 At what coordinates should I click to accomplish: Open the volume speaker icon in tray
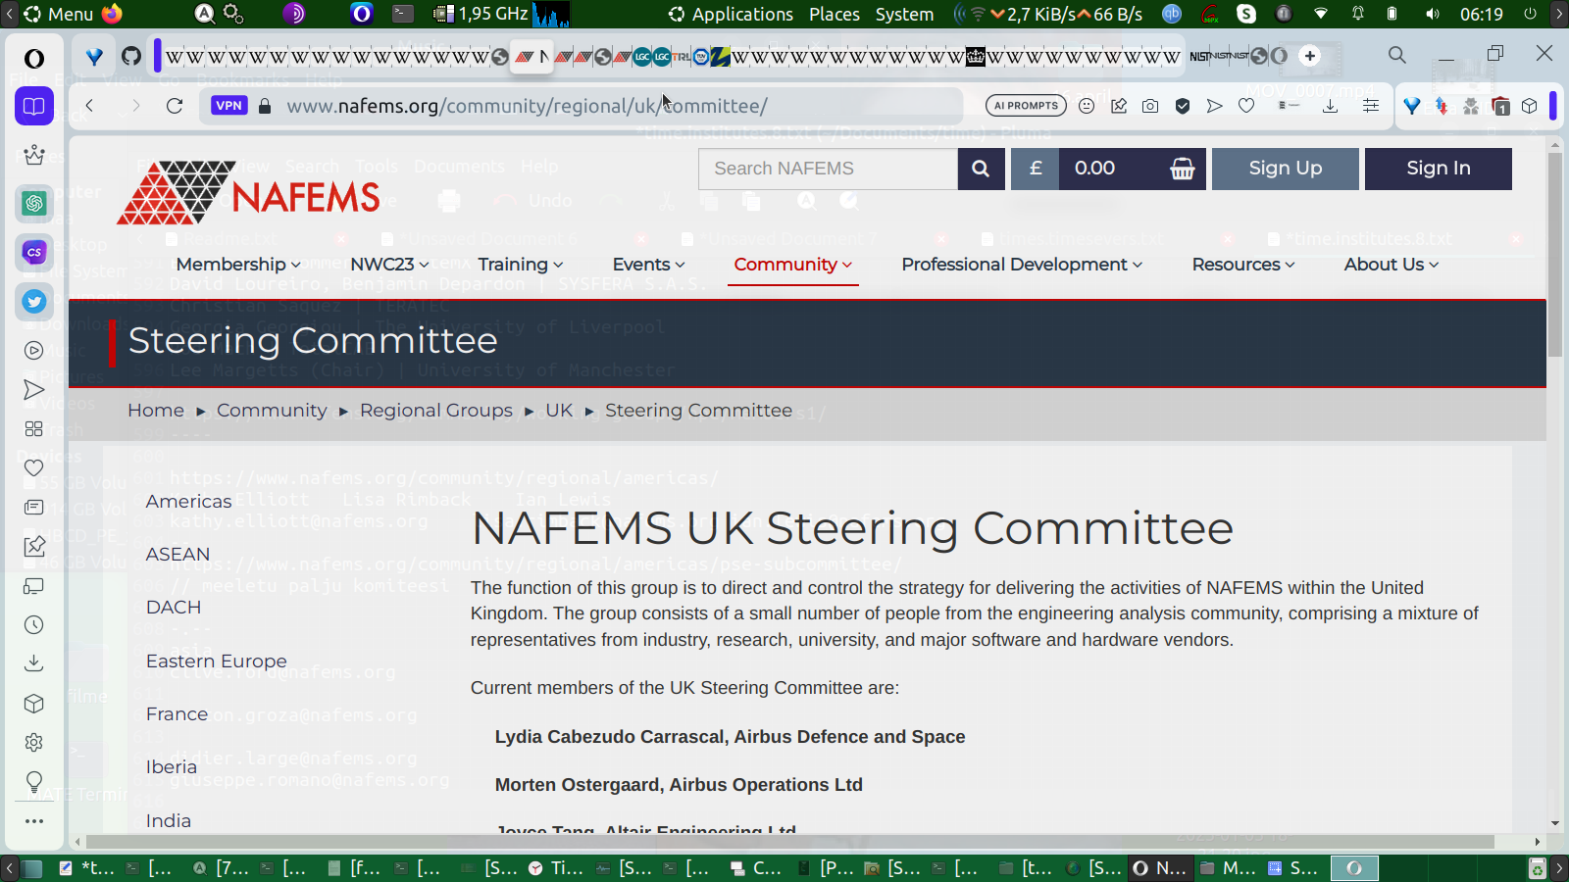coord(1433,14)
